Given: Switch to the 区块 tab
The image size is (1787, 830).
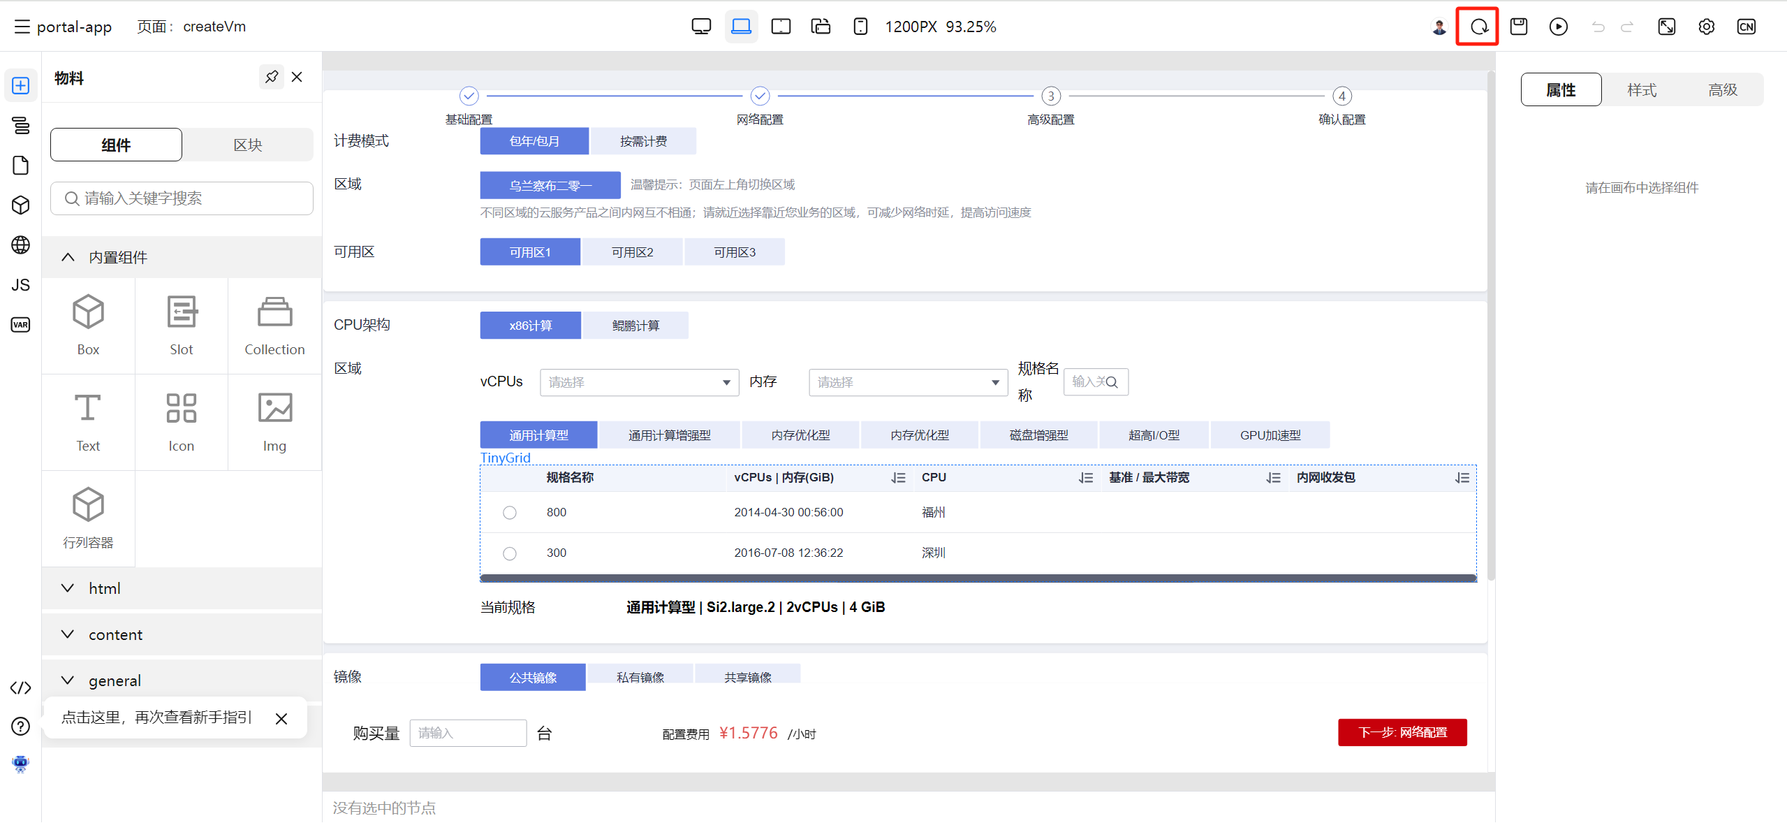Looking at the screenshot, I should (x=247, y=145).
